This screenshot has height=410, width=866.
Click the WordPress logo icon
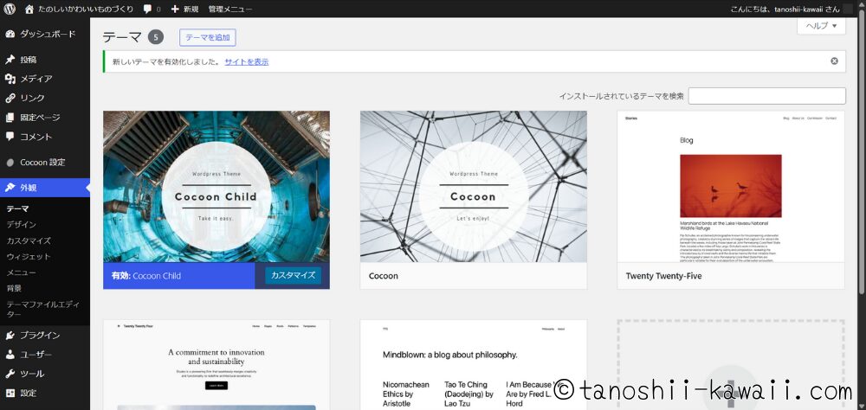click(10, 9)
